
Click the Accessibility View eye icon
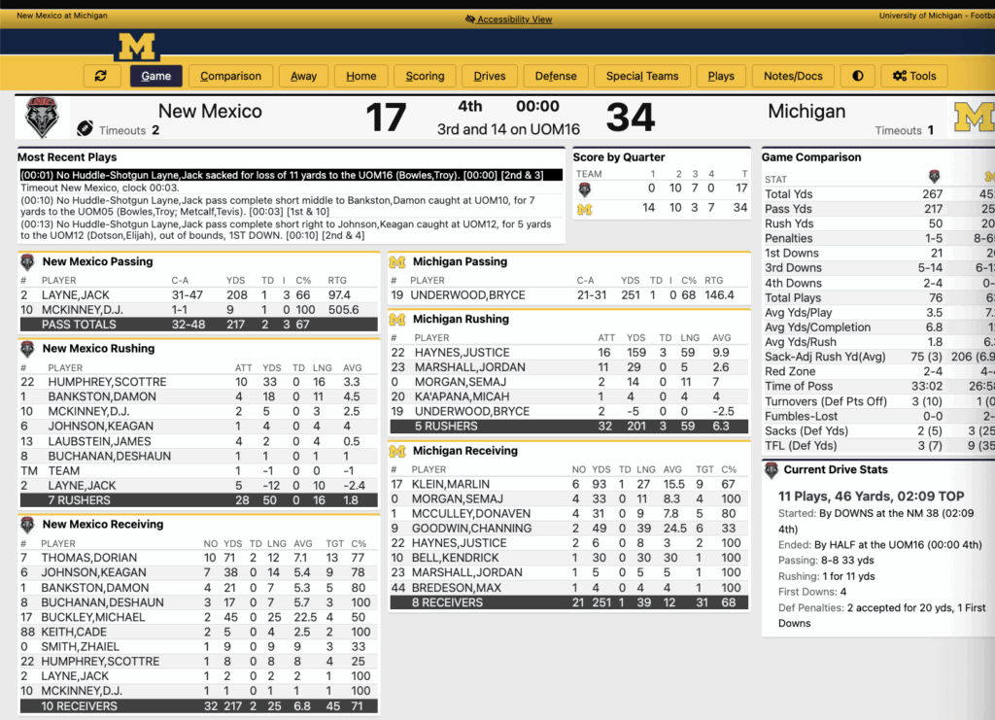coord(470,19)
